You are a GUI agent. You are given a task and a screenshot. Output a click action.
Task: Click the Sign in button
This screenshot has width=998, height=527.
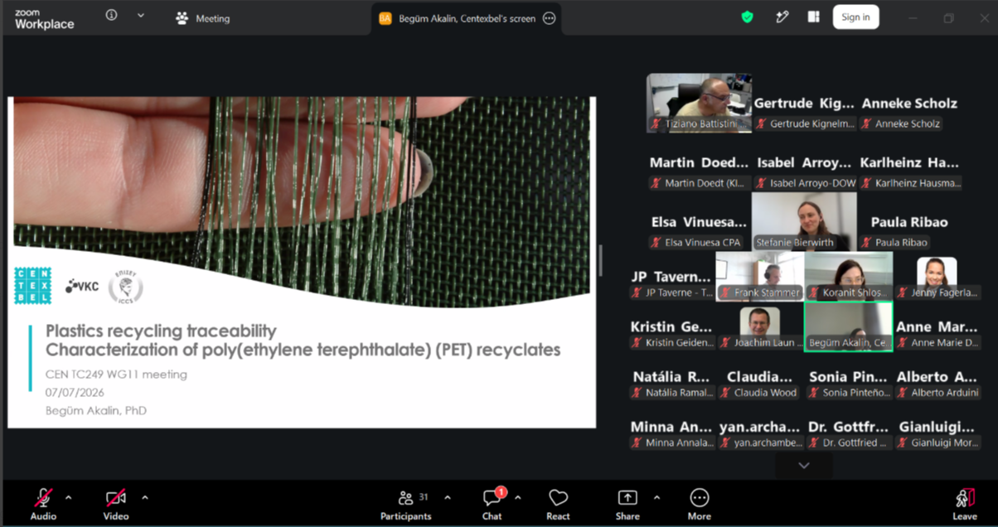point(855,17)
